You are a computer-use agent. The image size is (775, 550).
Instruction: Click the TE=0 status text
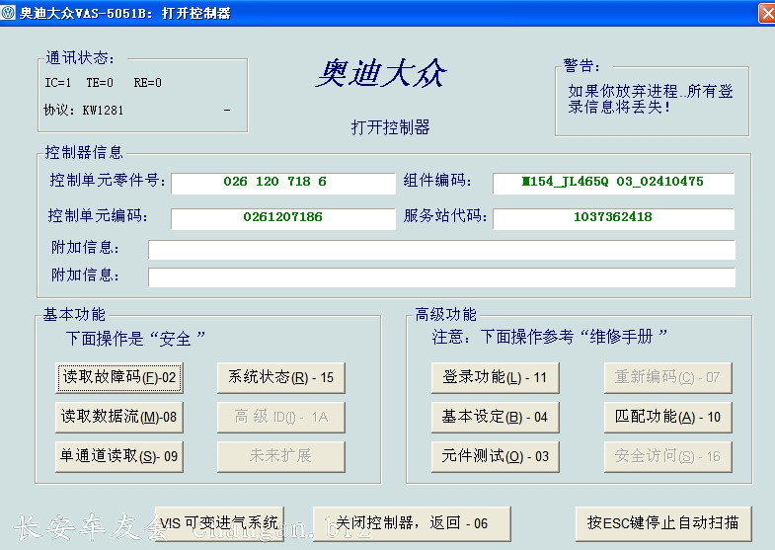point(100,83)
